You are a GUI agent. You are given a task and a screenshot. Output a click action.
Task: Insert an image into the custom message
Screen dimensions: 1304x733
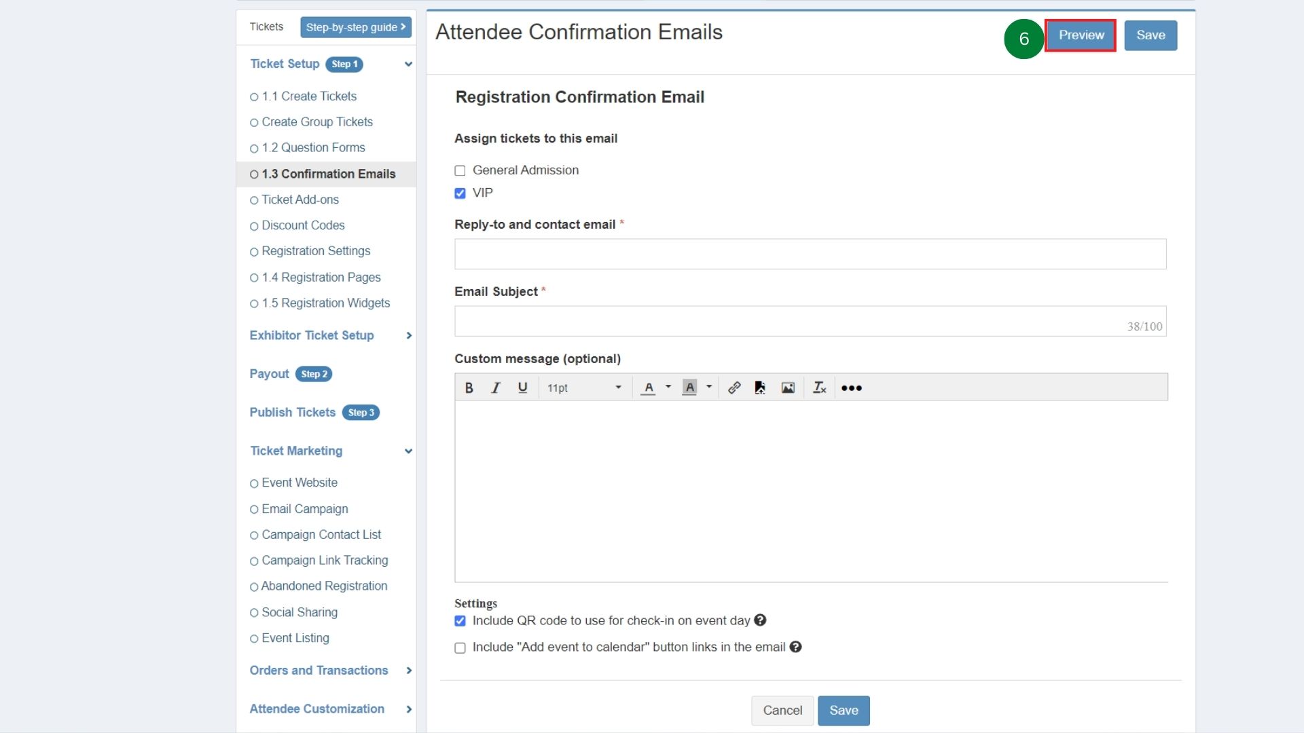click(x=788, y=388)
